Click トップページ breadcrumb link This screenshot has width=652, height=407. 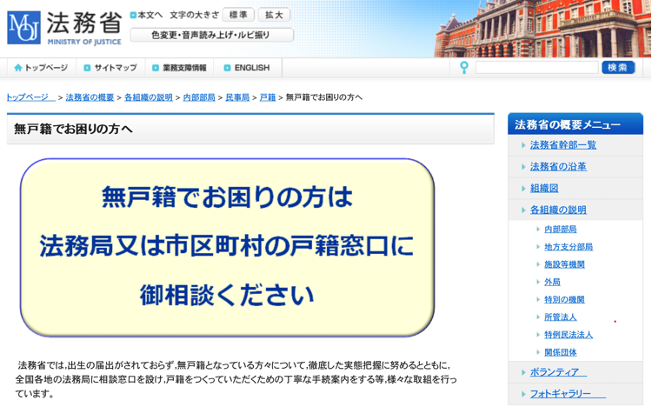(x=30, y=97)
